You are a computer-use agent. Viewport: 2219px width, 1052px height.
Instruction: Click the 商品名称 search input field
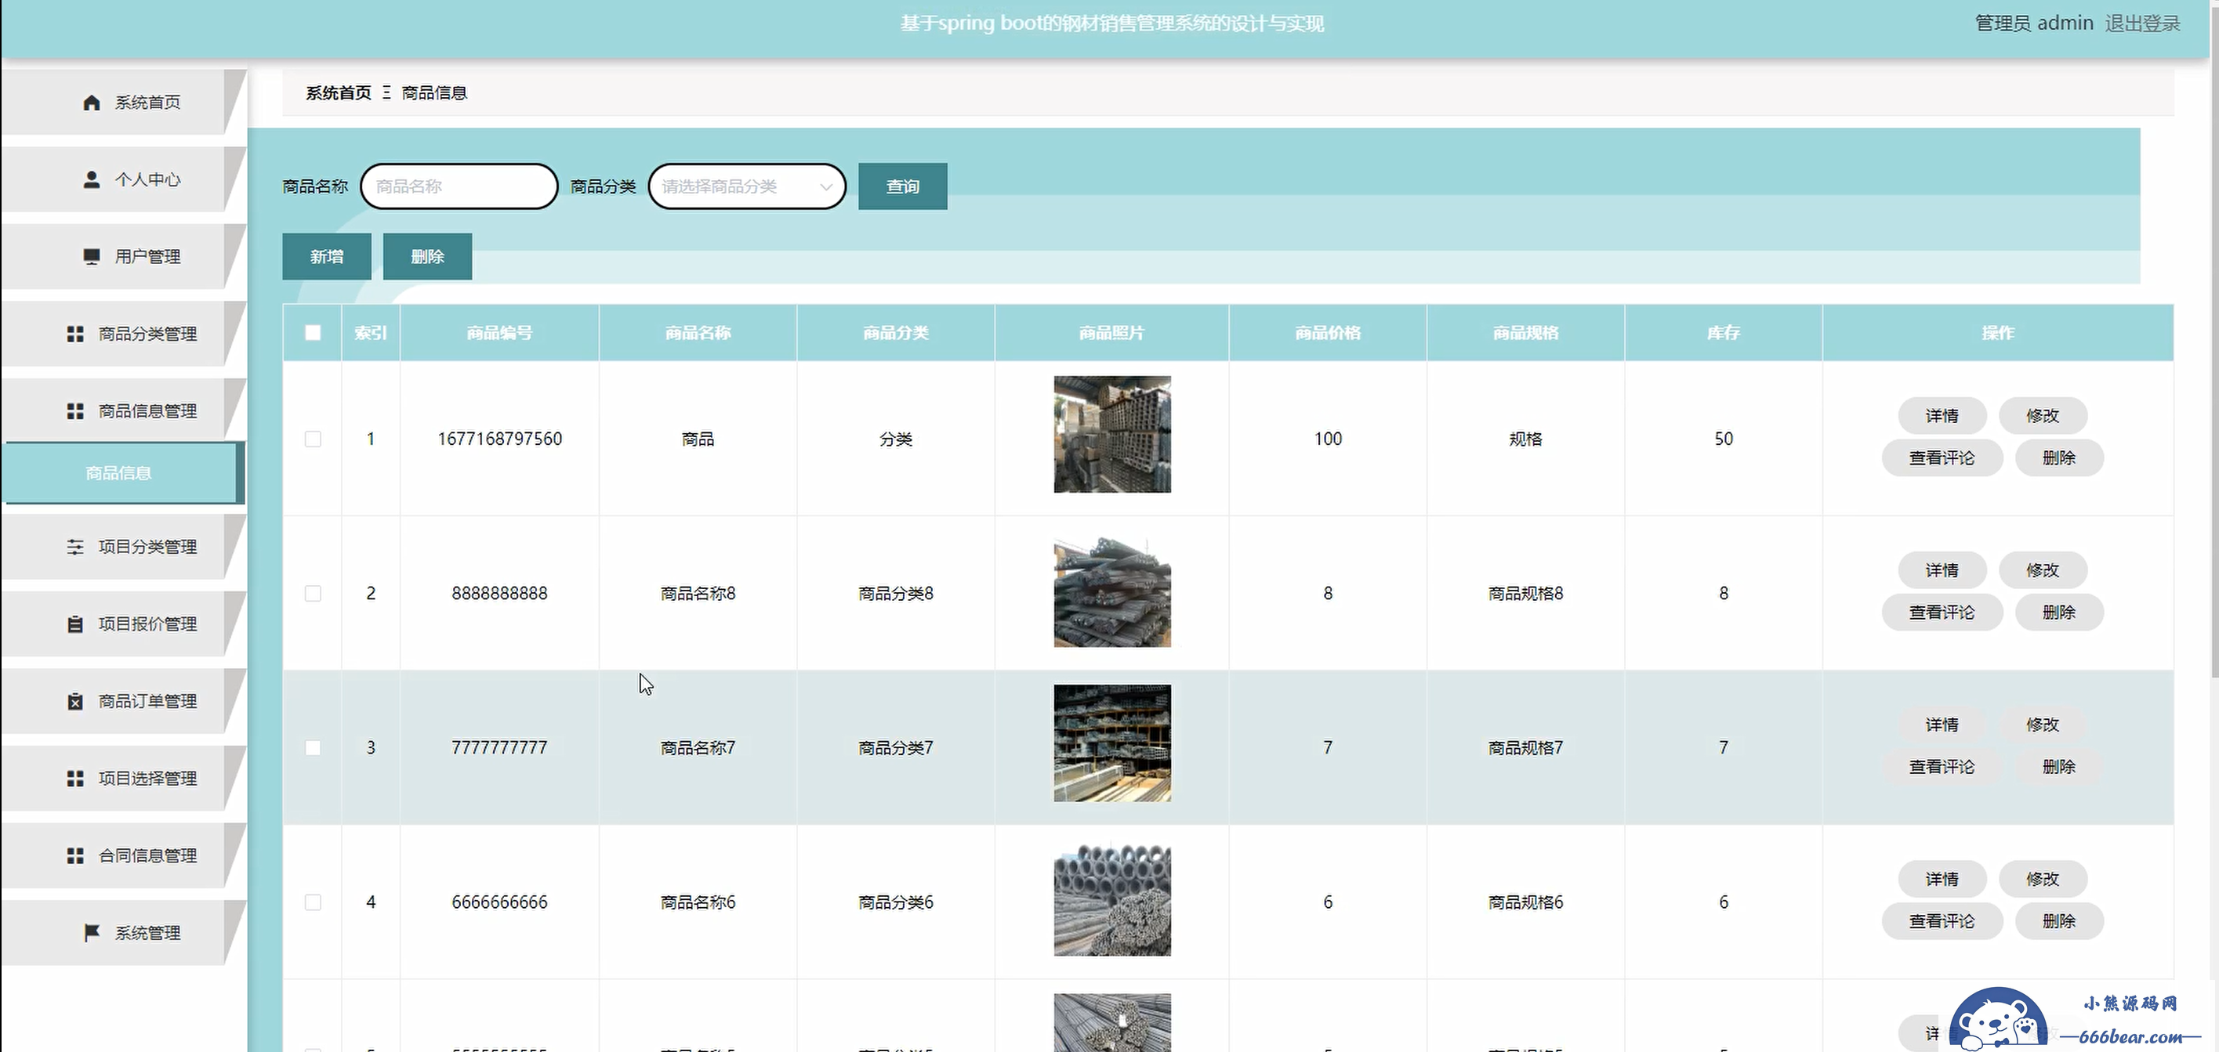coord(459,186)
